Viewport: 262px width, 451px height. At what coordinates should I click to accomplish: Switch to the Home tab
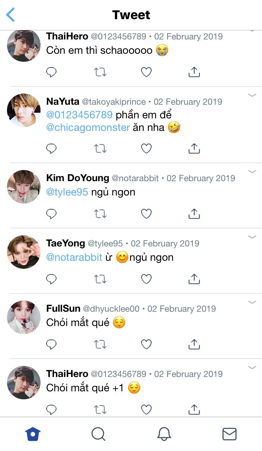33,434
